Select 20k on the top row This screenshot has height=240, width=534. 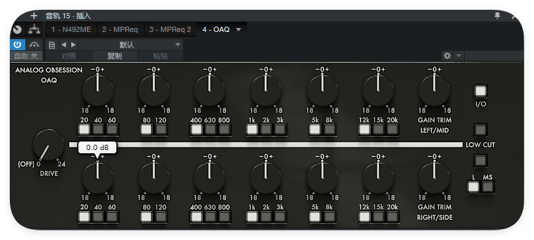pyautogui.click(x=392, y=130)
